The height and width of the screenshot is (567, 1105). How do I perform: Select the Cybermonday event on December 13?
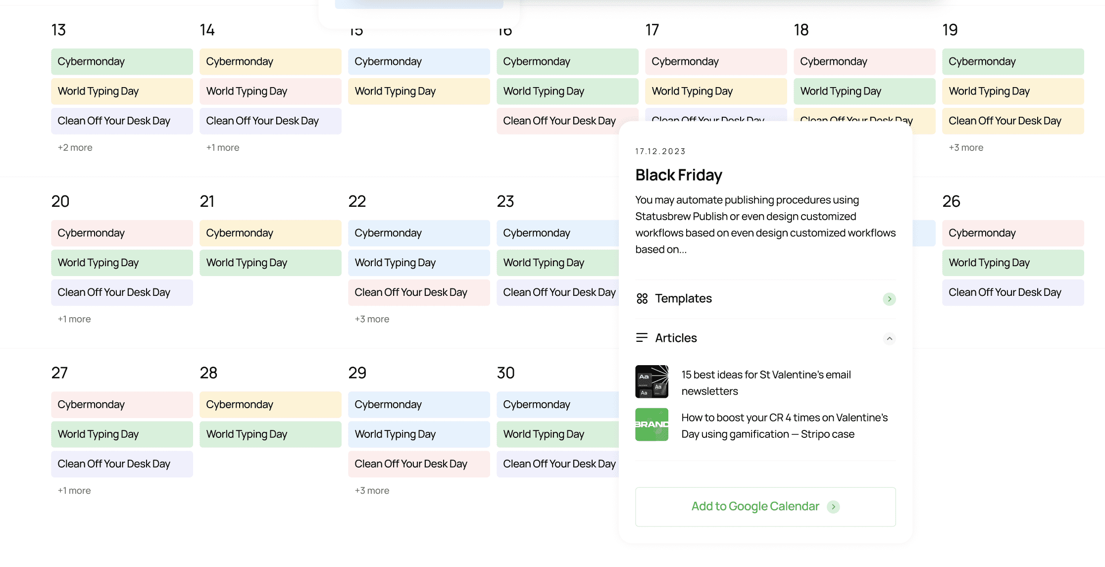tap(122, 61)
